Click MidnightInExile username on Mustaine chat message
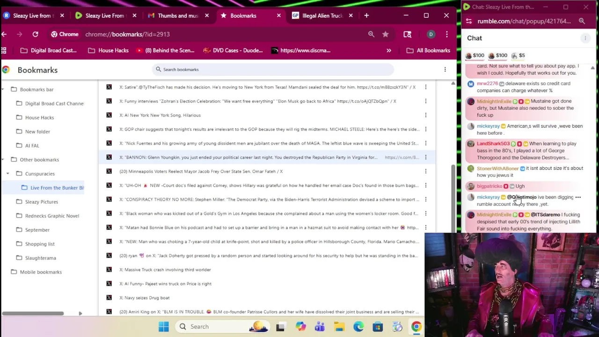This screenshot has height=337, width=599. (494, 101)
